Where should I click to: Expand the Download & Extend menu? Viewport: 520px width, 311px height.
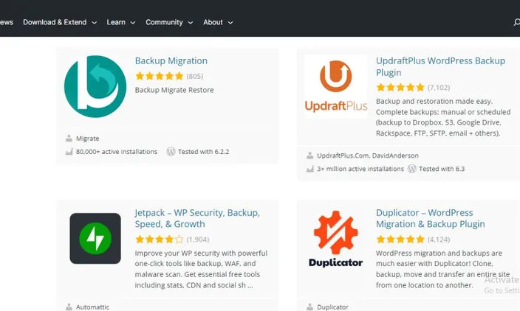[60, 22]
